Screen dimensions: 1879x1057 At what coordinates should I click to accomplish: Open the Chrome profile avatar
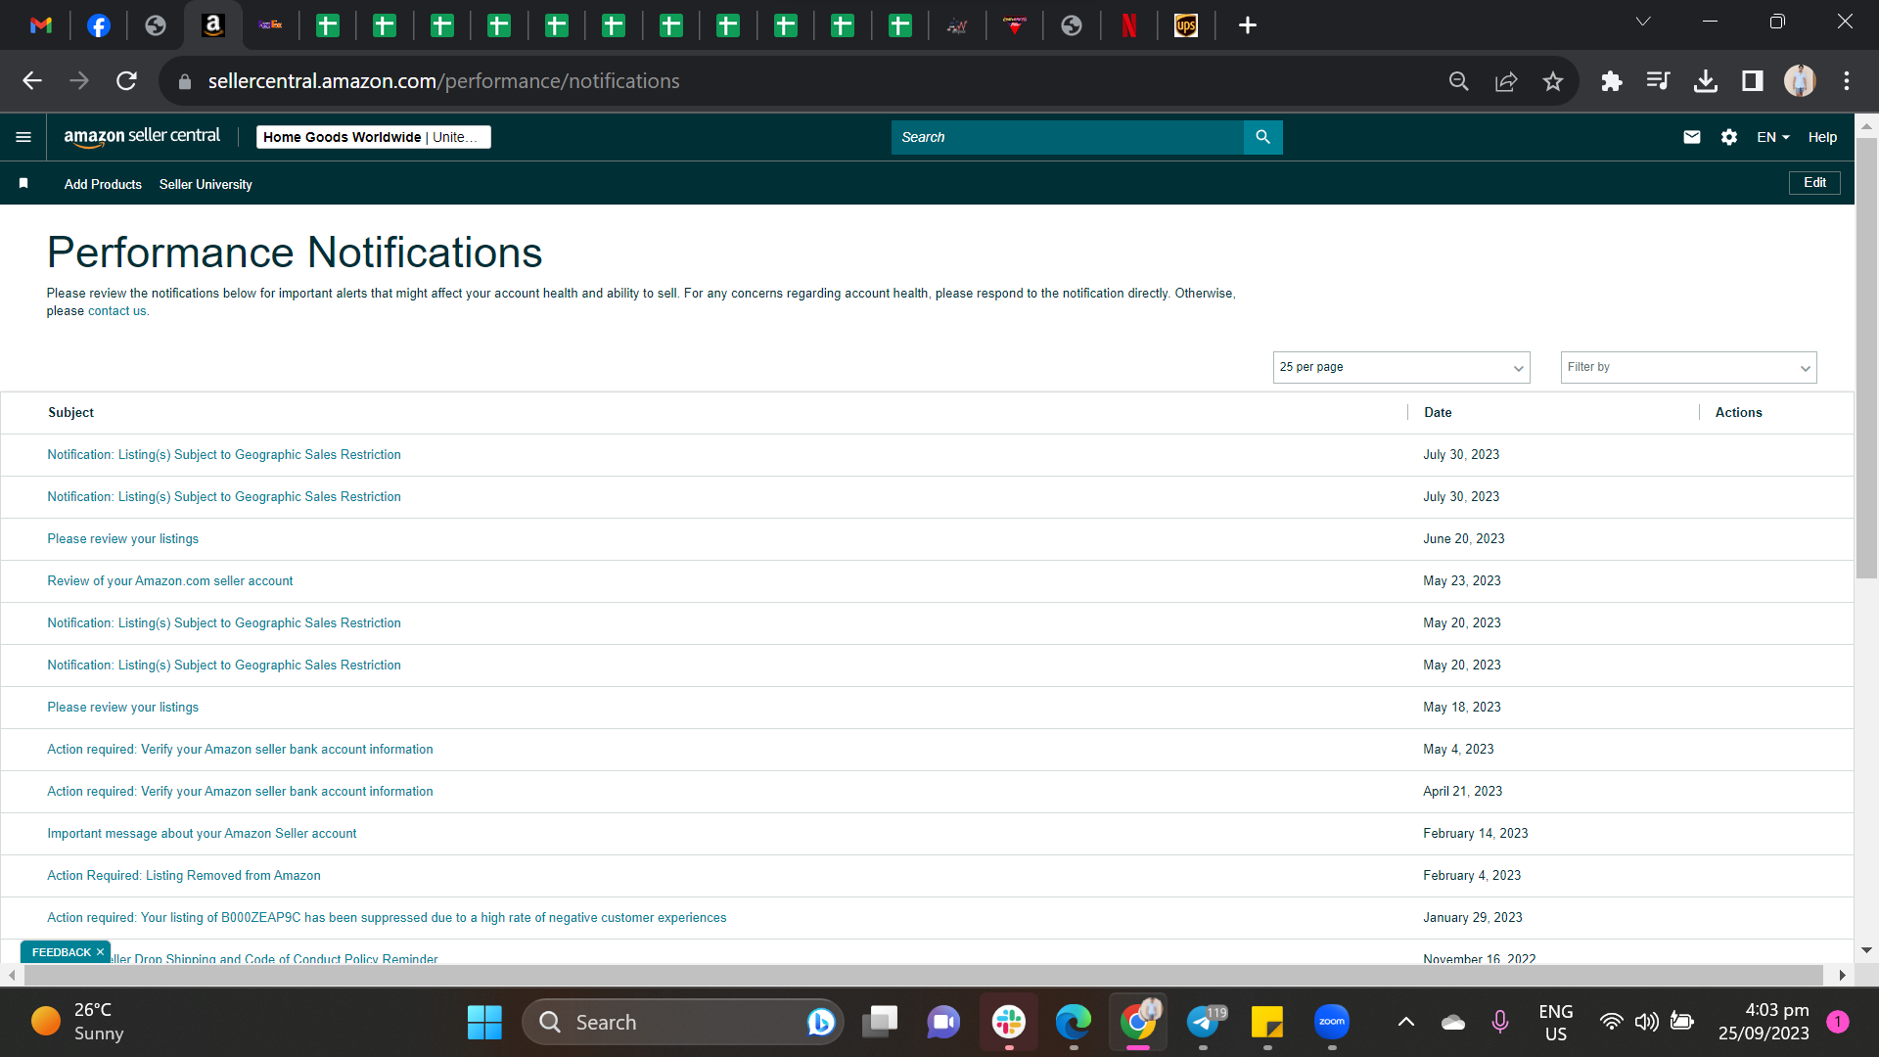(x=1800, y=81)
